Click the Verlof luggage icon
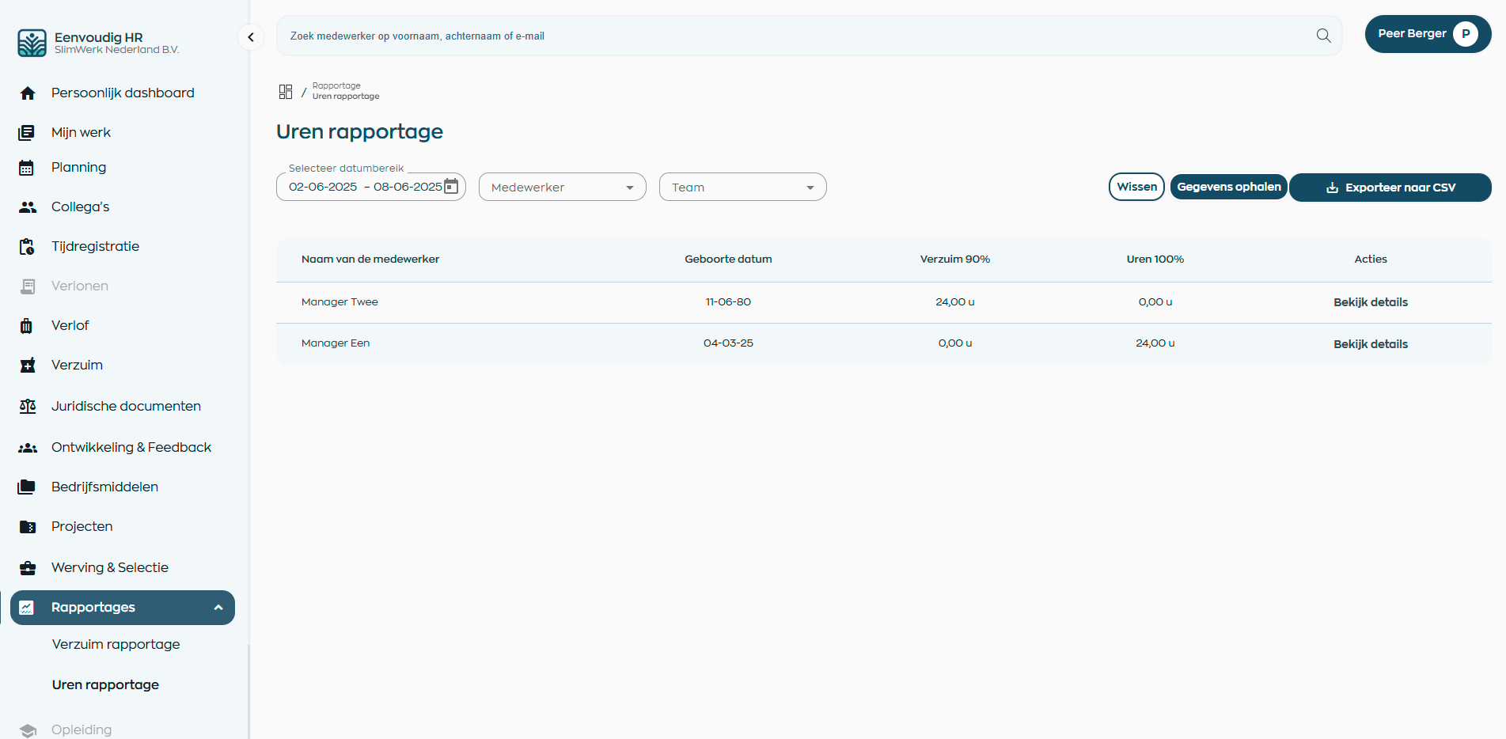1506x739 pixels. (27, 326)
